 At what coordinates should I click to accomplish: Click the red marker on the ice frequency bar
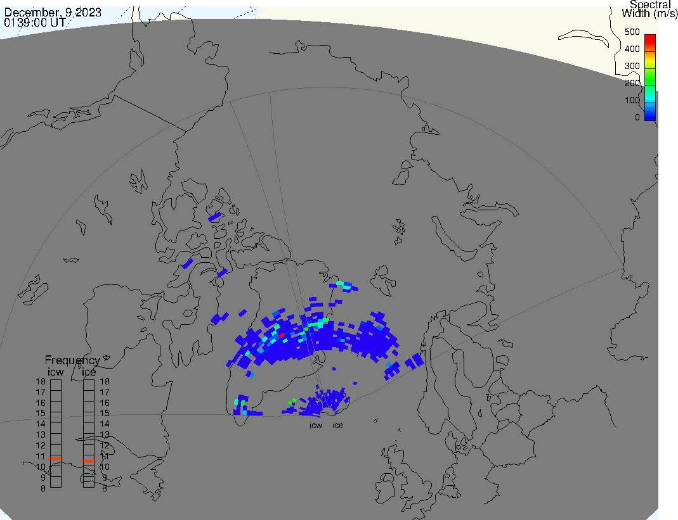pos(89,461)
